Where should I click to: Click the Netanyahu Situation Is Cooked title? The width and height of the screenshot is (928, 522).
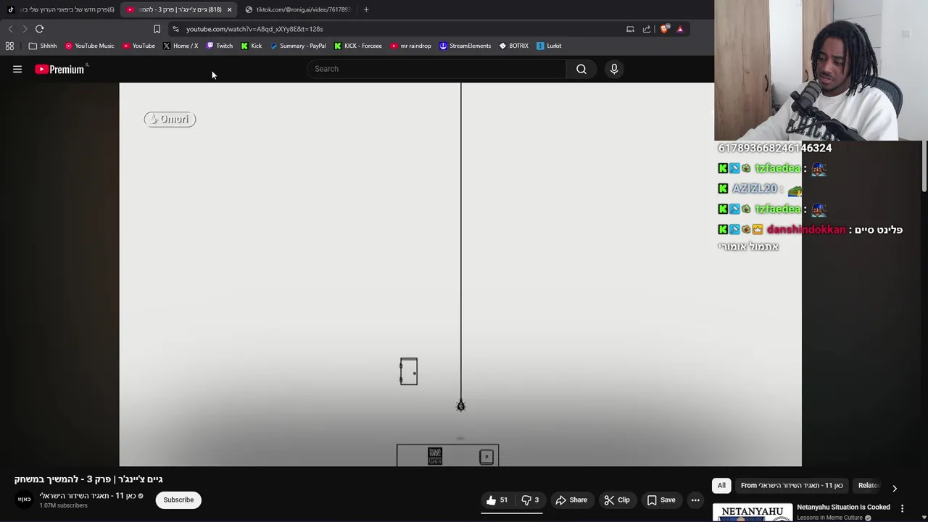coord(843,507)
